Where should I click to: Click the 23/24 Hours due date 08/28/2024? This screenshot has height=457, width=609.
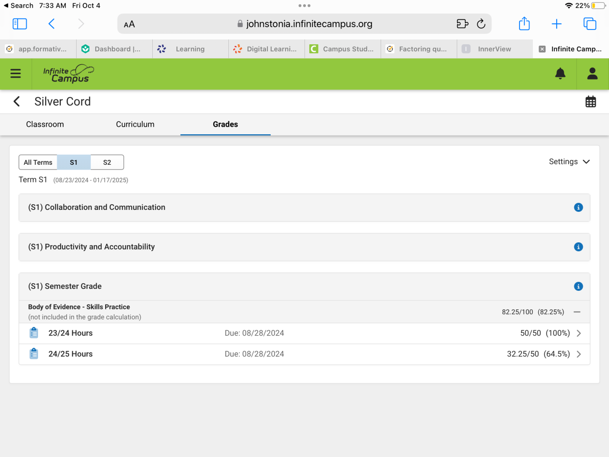tap(254, 333)
